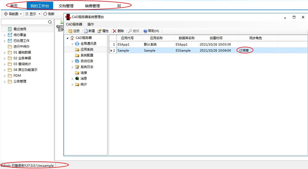
Task: Switch to 我的工作台 tab
Action: click(x=40, y=6)
